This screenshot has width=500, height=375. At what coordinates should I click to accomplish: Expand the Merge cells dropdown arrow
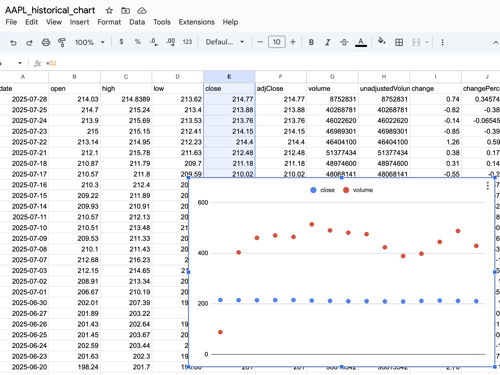tap(427, 42)
